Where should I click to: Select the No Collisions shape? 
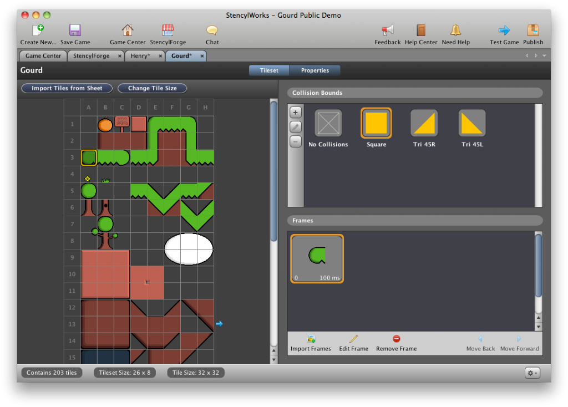[x=328, y=124]
